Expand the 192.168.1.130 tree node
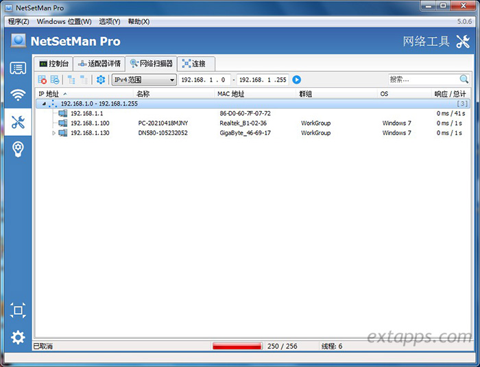 pyautogui.click(x=54, y=133)
